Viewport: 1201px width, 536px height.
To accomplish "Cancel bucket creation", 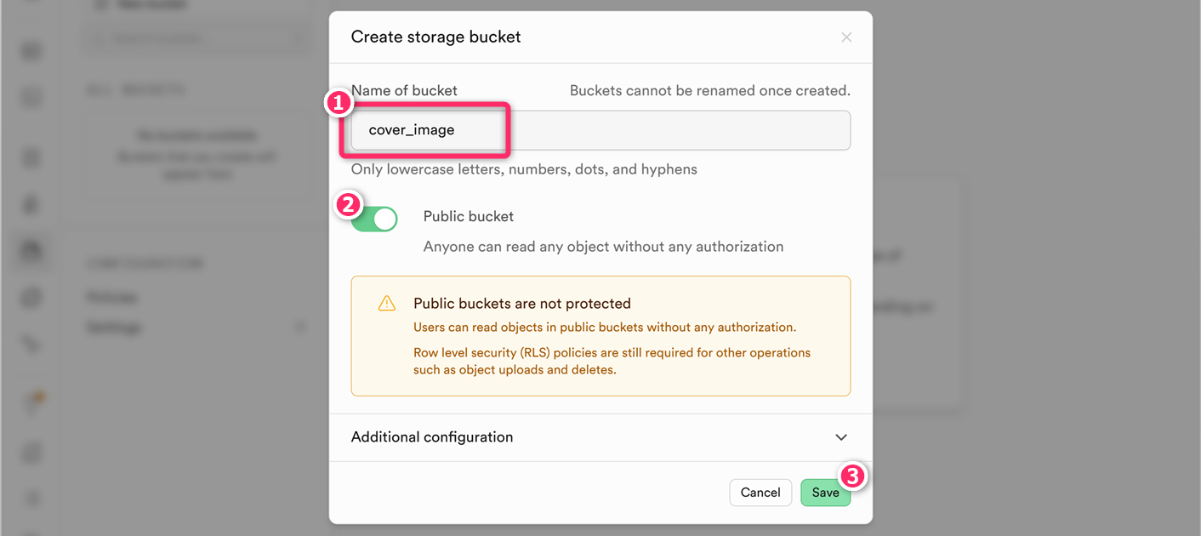I will coord(760,493).
